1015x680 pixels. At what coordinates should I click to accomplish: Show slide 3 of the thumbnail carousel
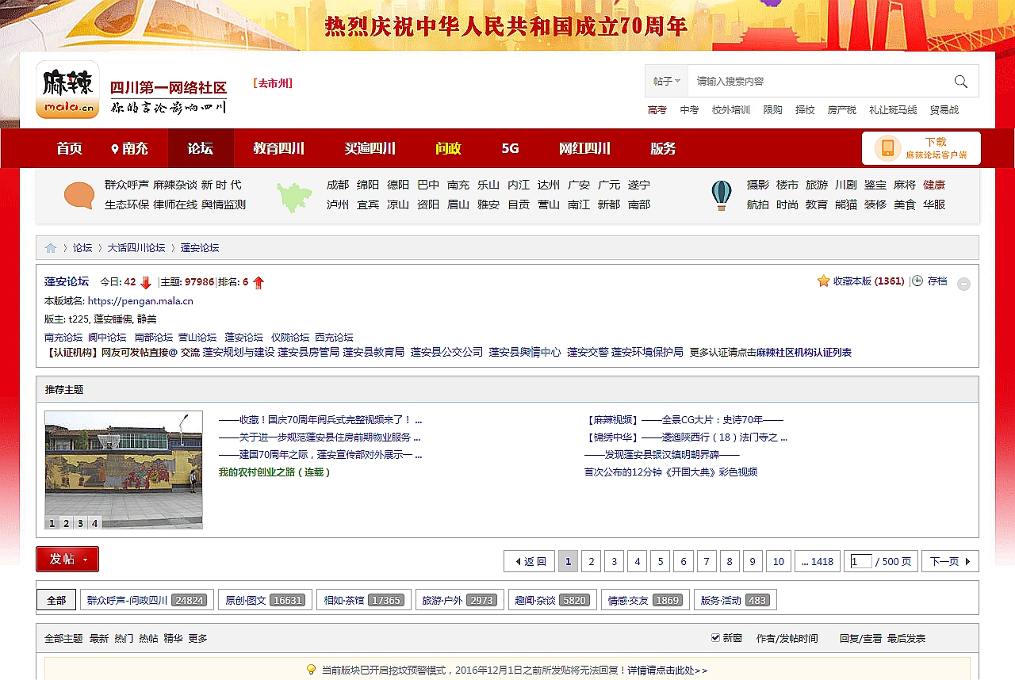tap(80, 523)
